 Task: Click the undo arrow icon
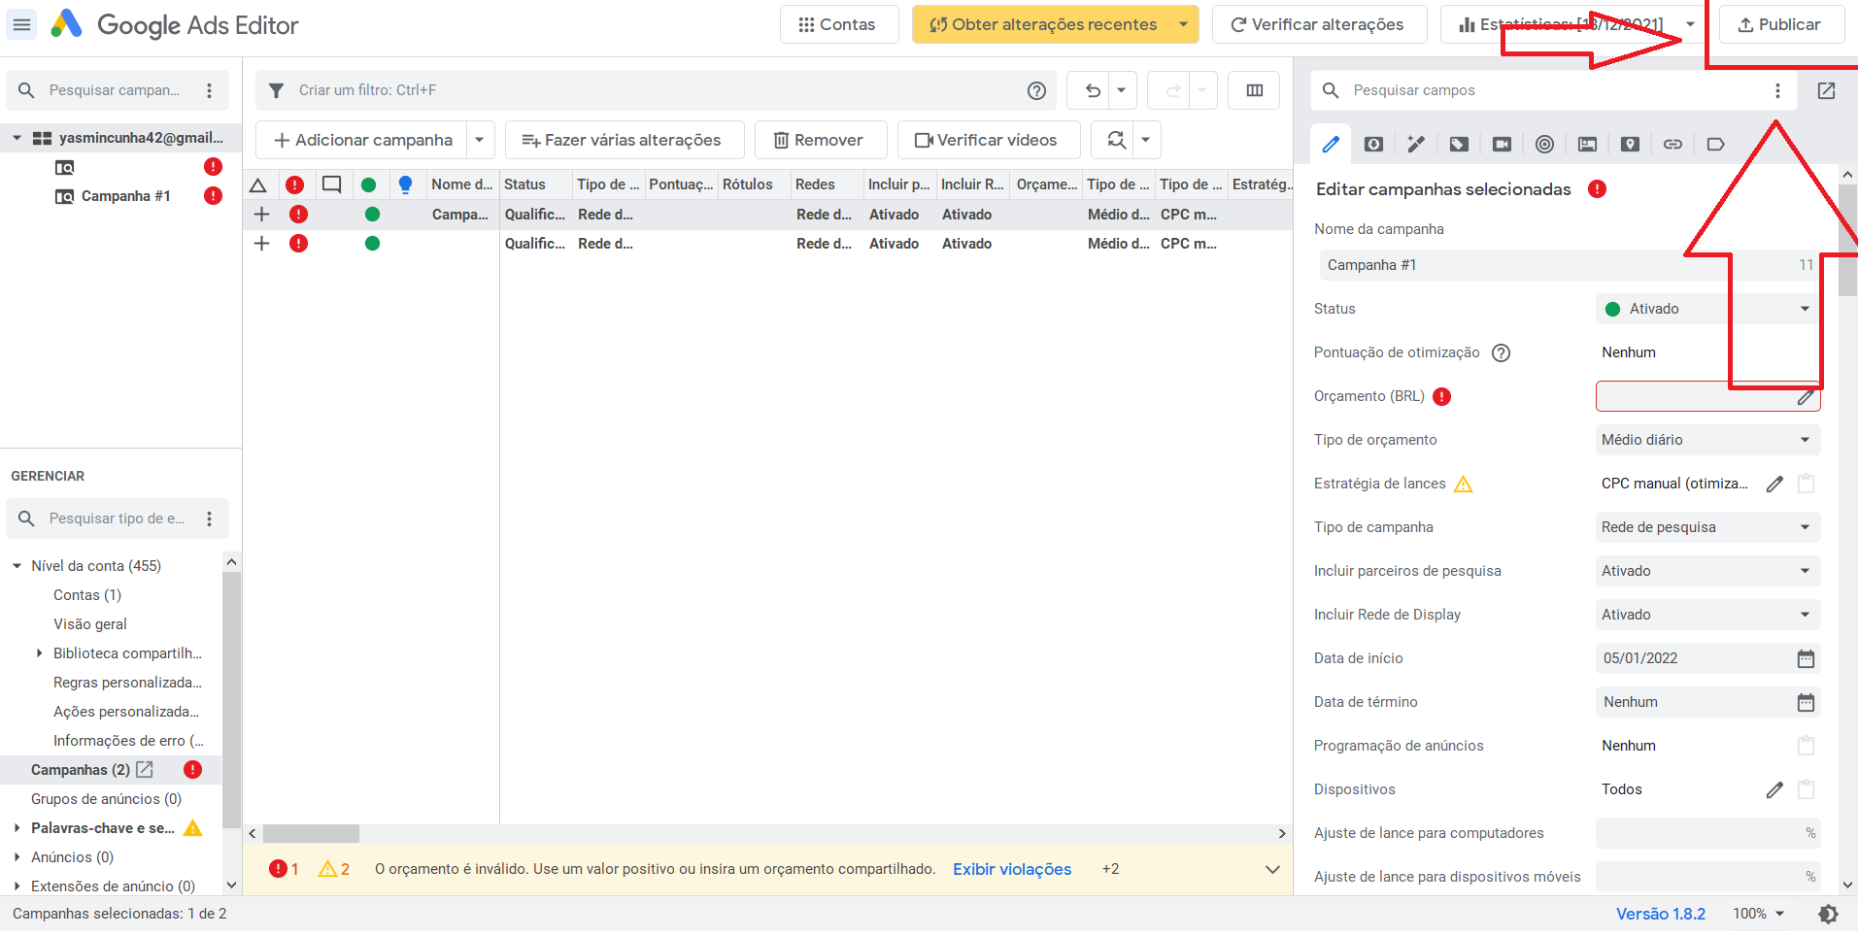point(1093,90)
